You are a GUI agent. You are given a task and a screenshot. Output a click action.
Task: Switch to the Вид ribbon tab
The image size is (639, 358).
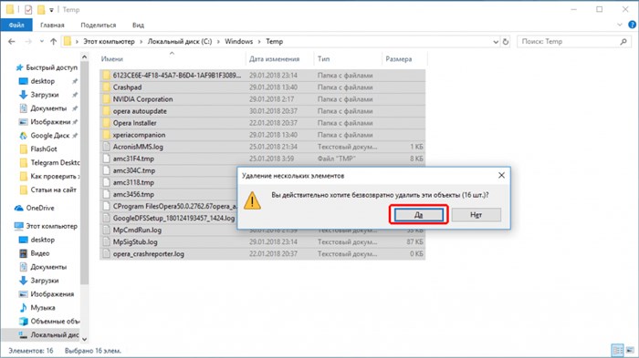[138, 26]
